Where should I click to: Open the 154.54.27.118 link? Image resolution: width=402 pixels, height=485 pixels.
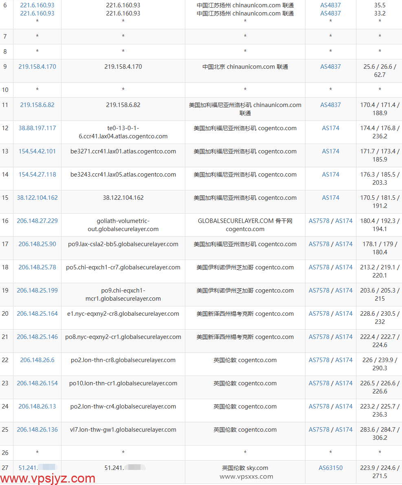coord(37,175)
